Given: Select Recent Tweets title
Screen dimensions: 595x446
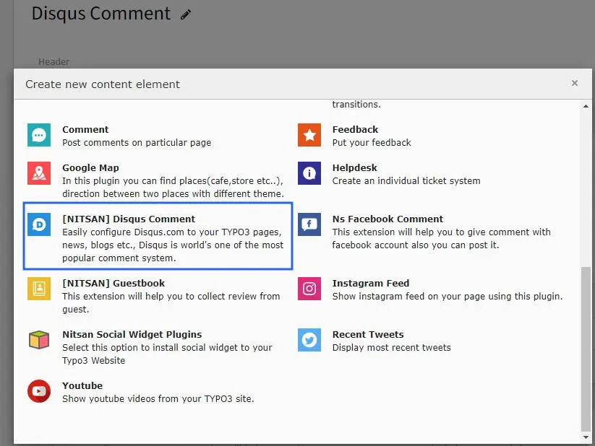Looking at the screenshot, I should point(368,335).
